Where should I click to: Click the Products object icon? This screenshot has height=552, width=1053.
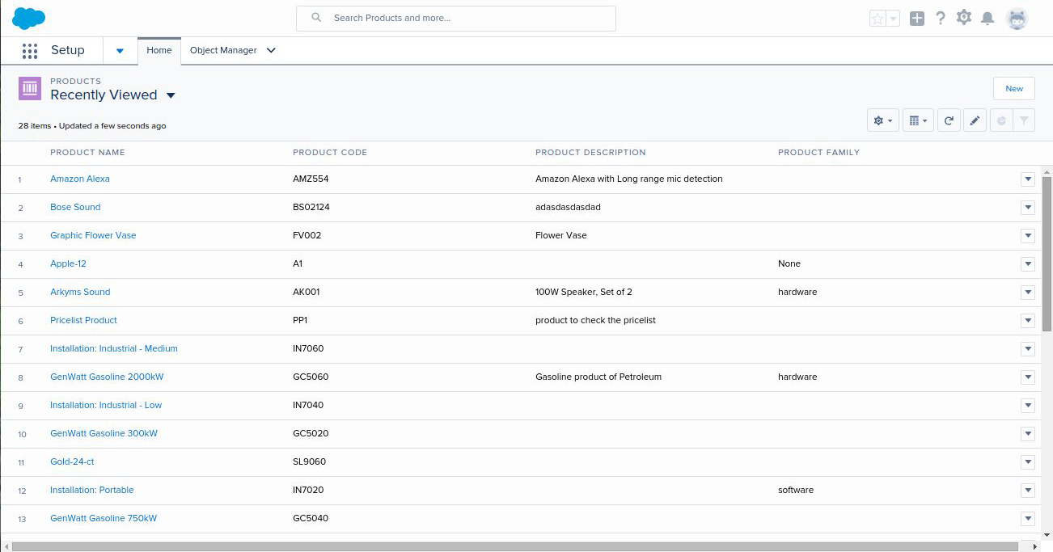(30, 89)
